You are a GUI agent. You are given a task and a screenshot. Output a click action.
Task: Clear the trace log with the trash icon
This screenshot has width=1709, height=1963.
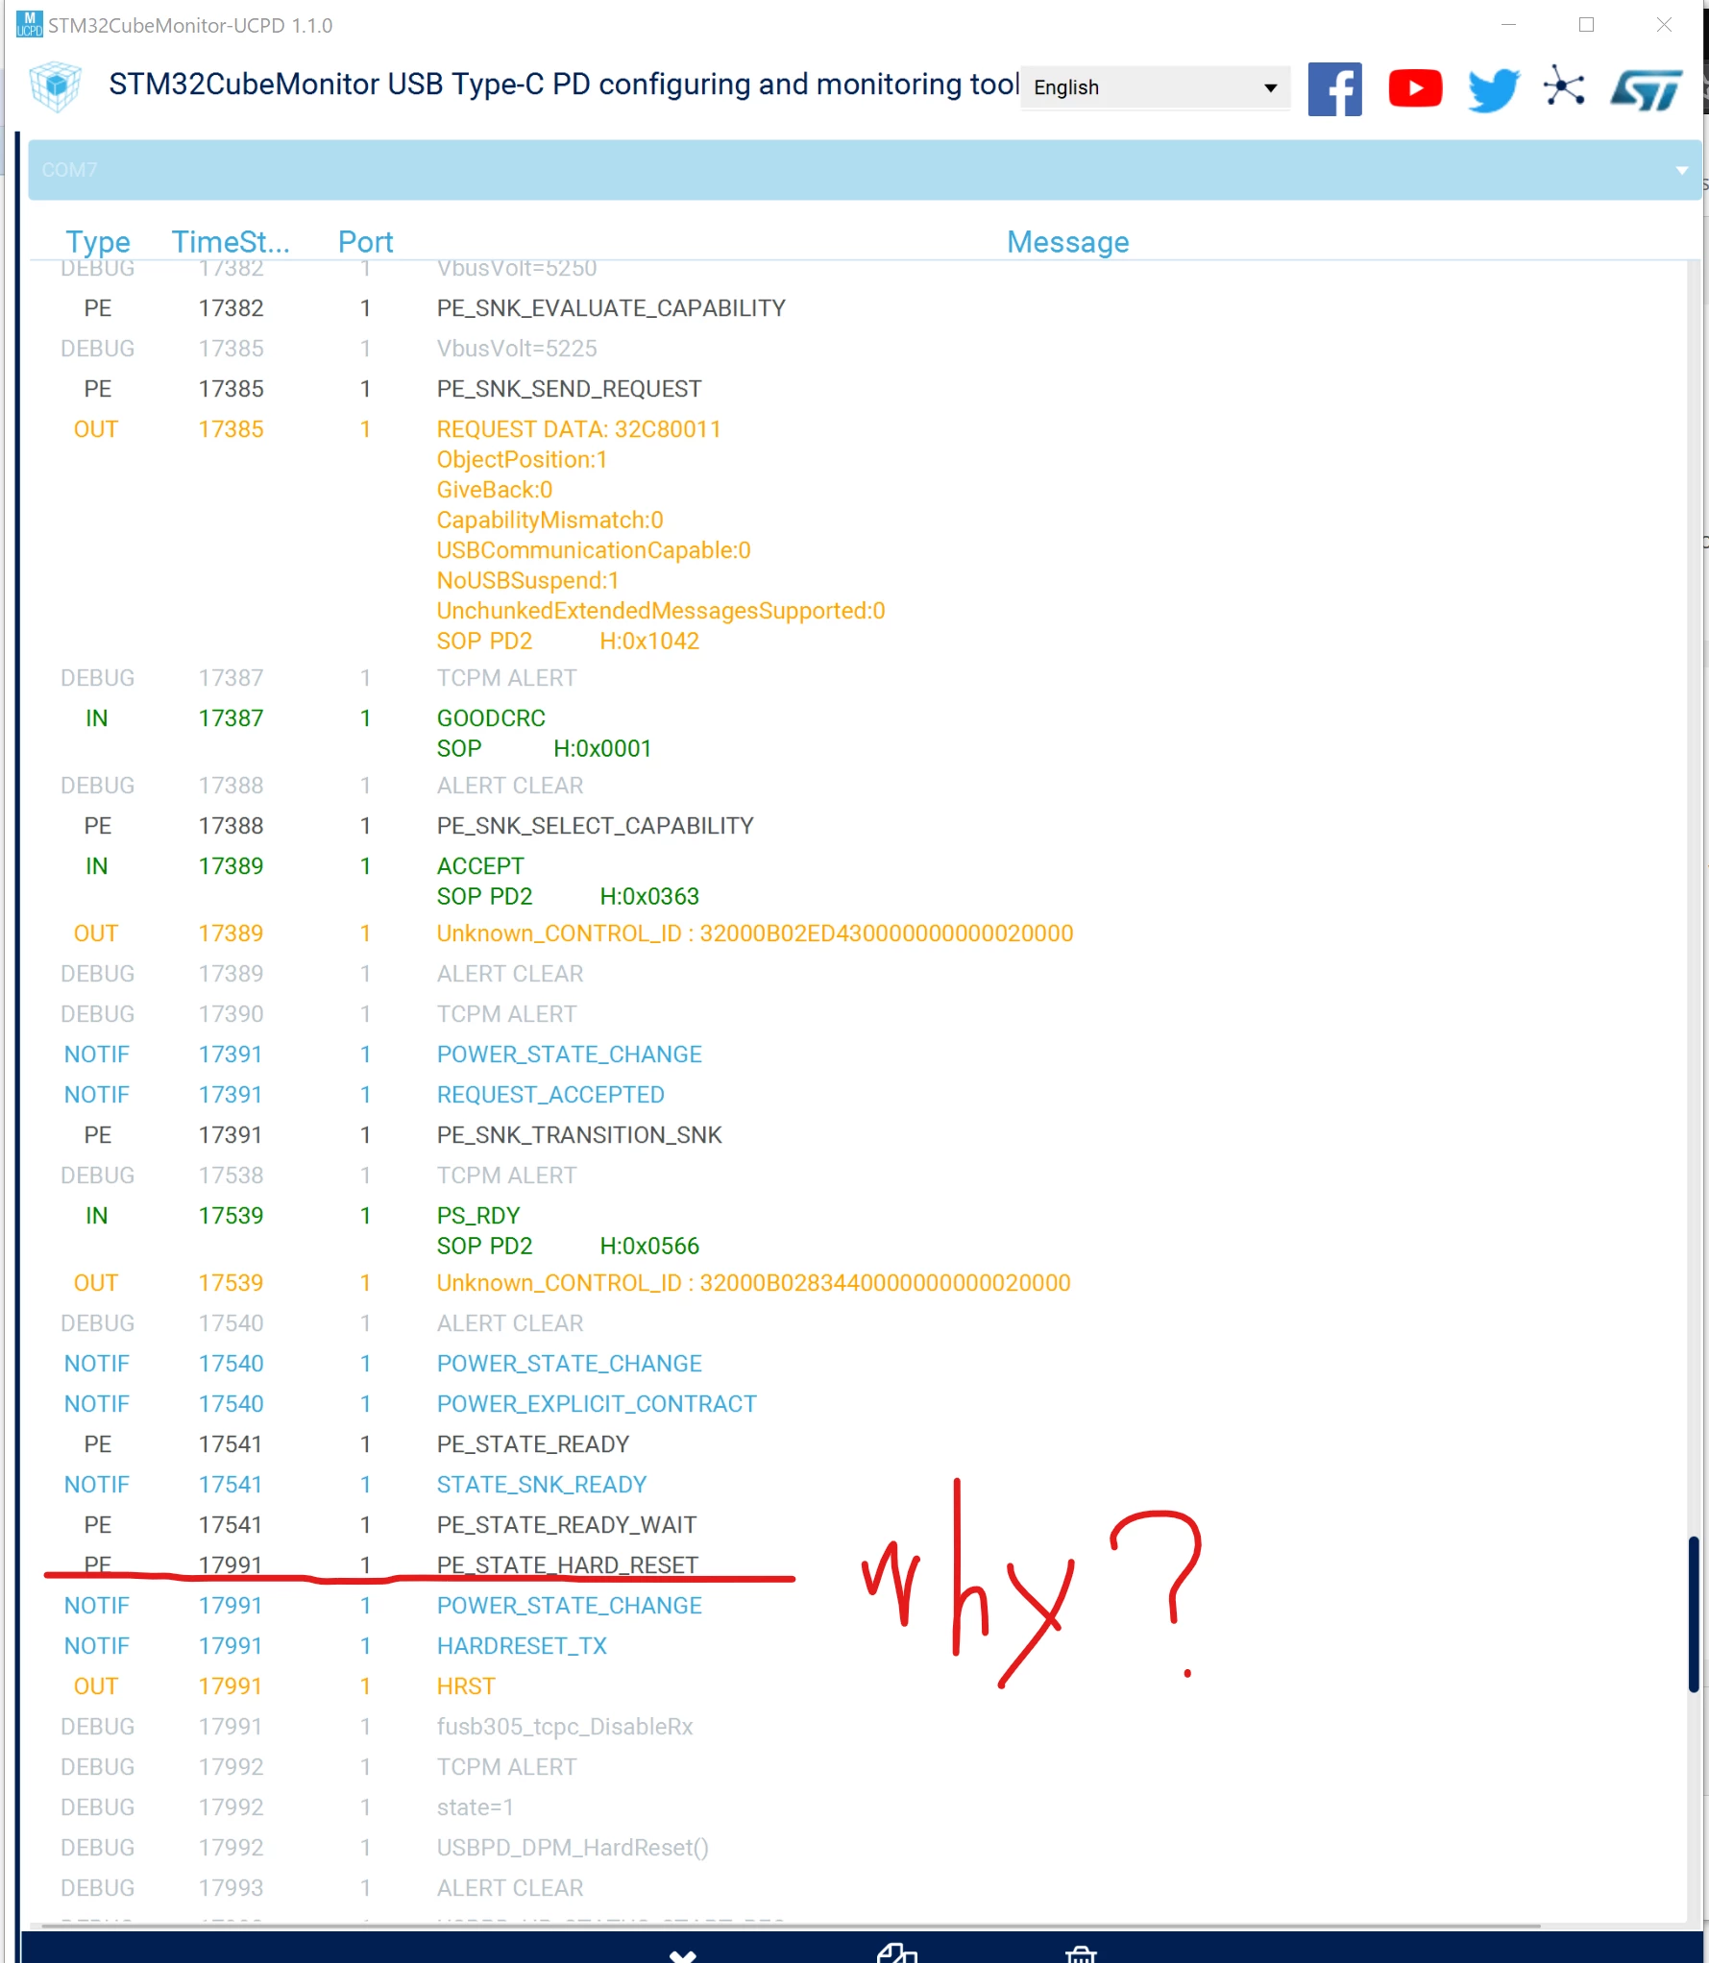1081,1953
